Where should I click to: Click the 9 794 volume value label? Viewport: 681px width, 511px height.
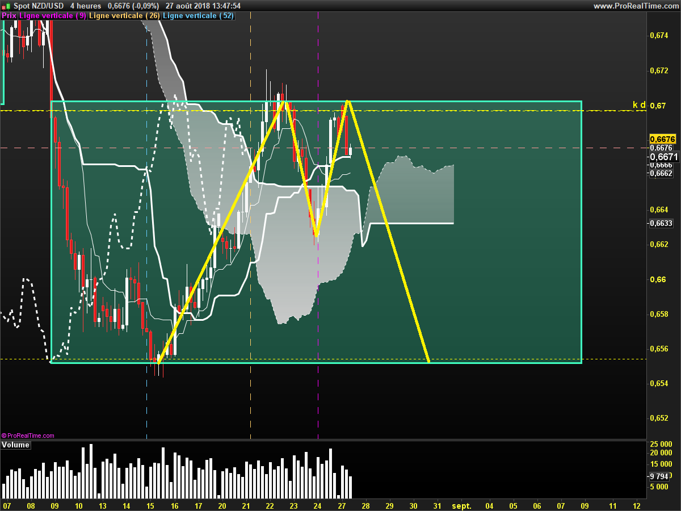pyautogui.click(x=659, y=476)
